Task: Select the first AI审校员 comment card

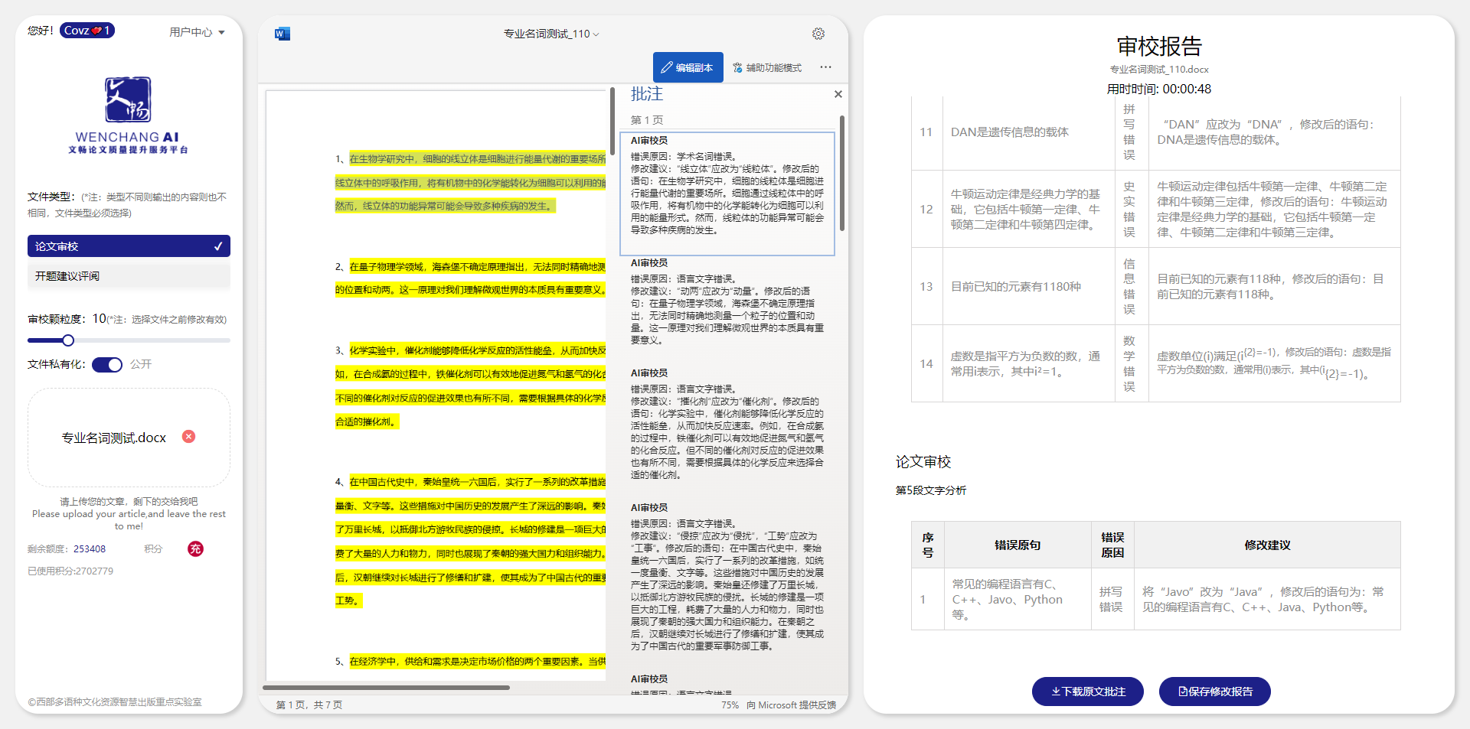Action: pos(727,193)
